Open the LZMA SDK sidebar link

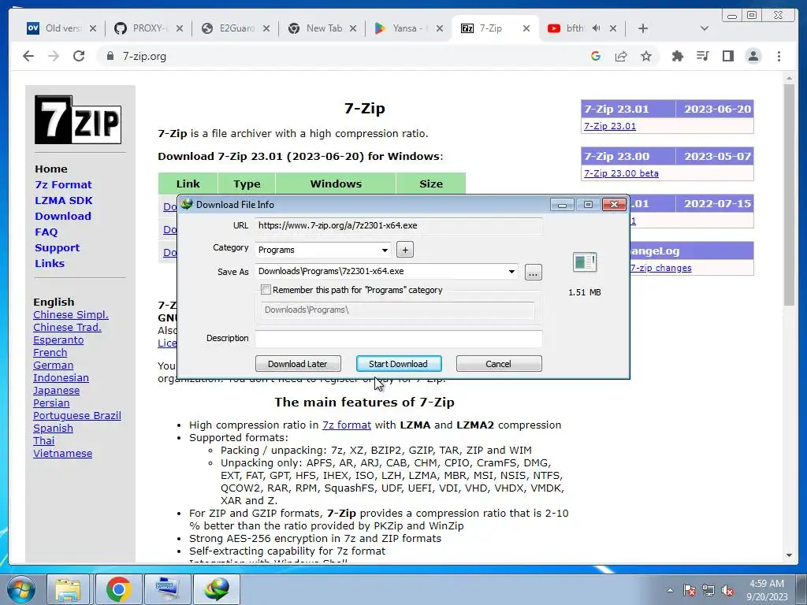pyautogui.click(x=64, y=201)
